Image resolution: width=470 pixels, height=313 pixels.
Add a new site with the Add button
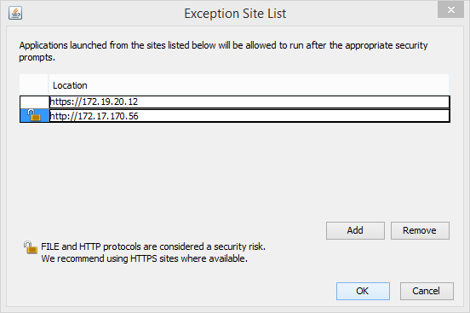tap(355, 230)
